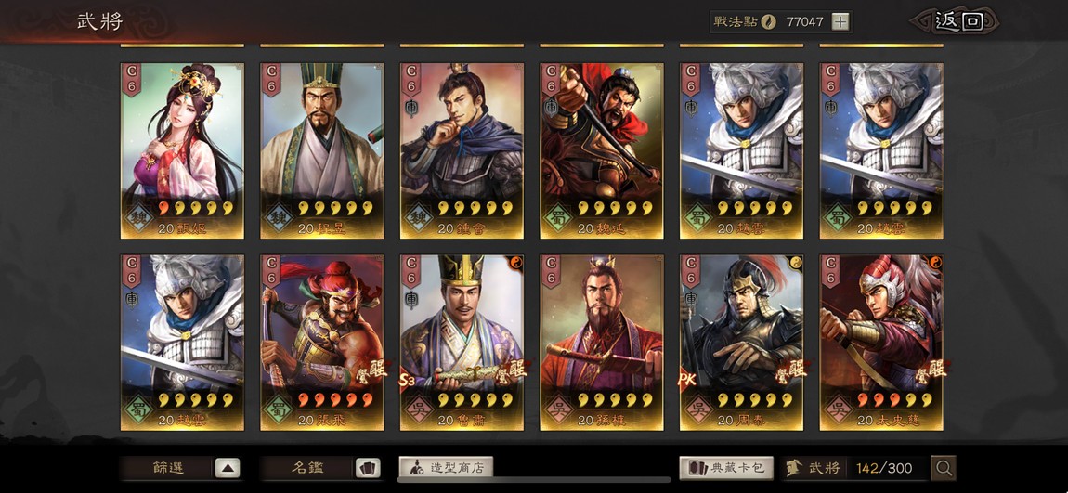The width and height of the screenshot is (1068, 493).
Task: Click the 吳 faction emblem on 孫權 card
Action: click(558, 410)
